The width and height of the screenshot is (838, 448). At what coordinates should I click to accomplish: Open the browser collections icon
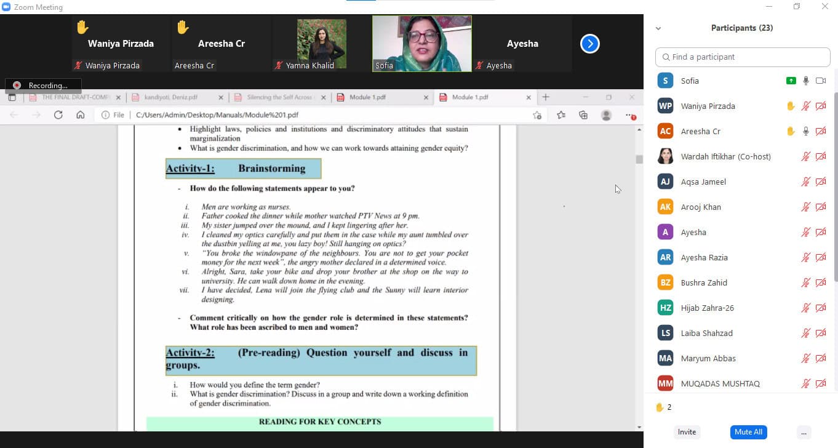(x=583, y=114)
